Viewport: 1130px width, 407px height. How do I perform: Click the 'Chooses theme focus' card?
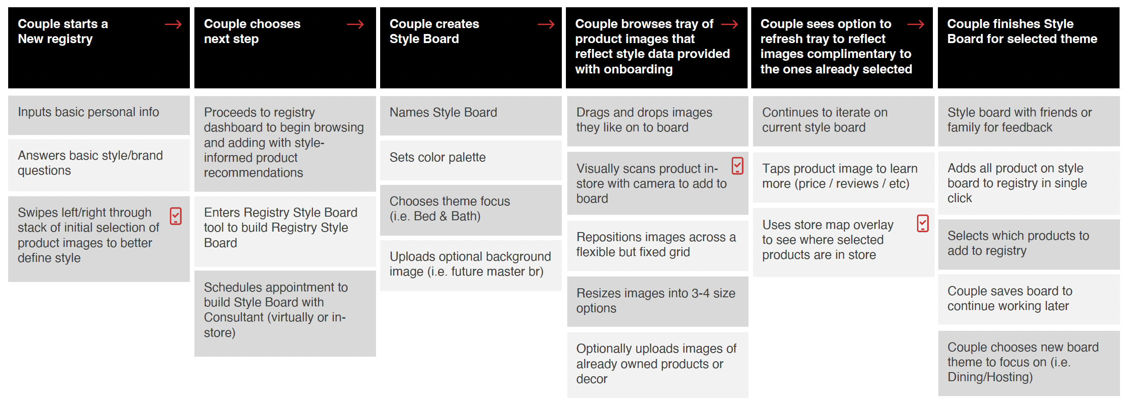471,210
